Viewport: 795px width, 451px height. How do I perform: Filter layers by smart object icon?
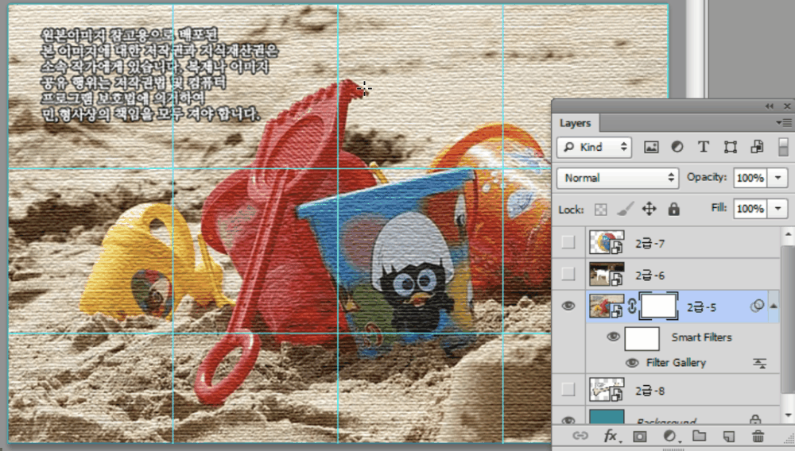[x=757, y=148]
